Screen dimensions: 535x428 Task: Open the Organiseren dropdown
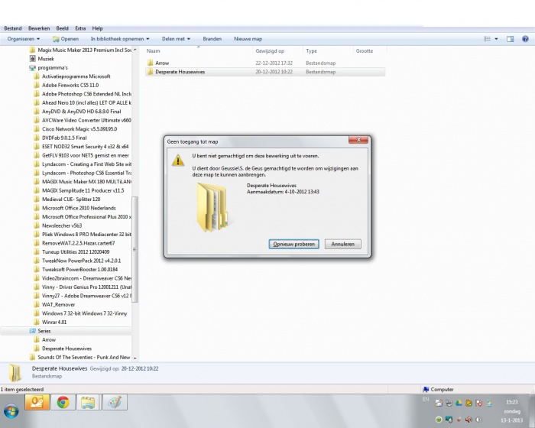[24, 39]
